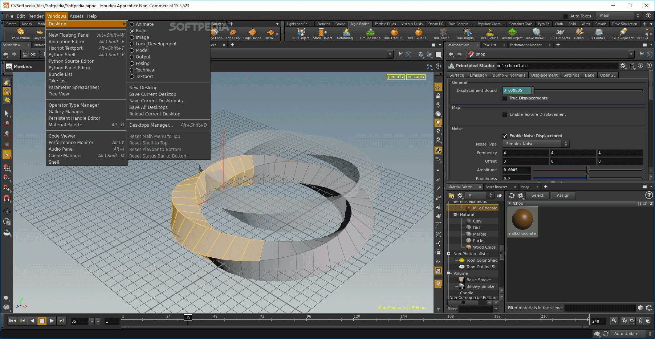The height and width of the screenshot is (339, 655).
Task: Click the Select tool arrow in viewport toolbar
Action: tap(7, 114)
